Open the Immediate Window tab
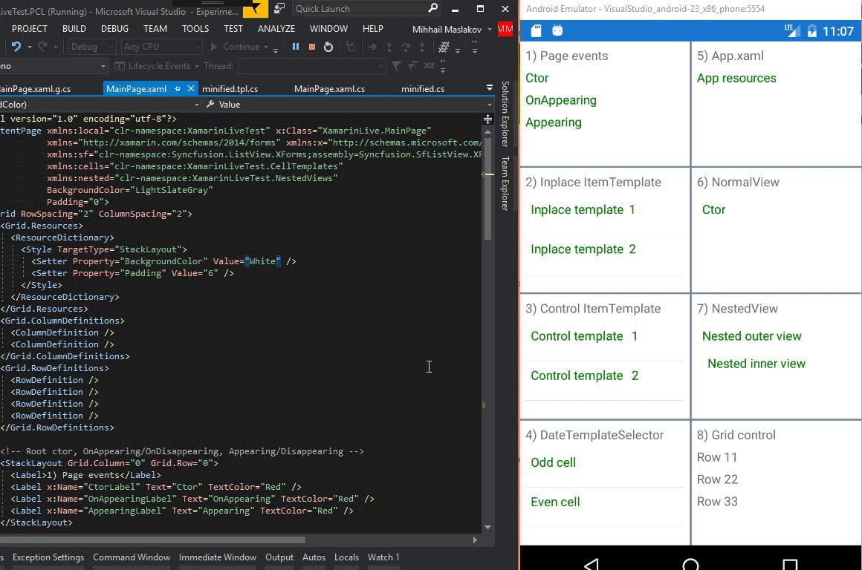 tap(218, 557)
